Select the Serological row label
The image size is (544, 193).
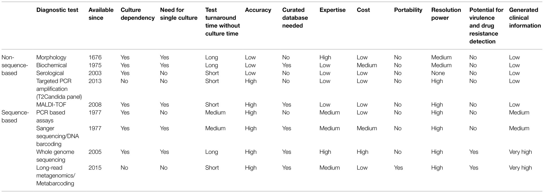click(x=50, y=73)
